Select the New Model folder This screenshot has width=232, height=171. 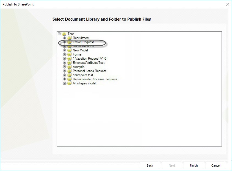[x=80, y=50]
